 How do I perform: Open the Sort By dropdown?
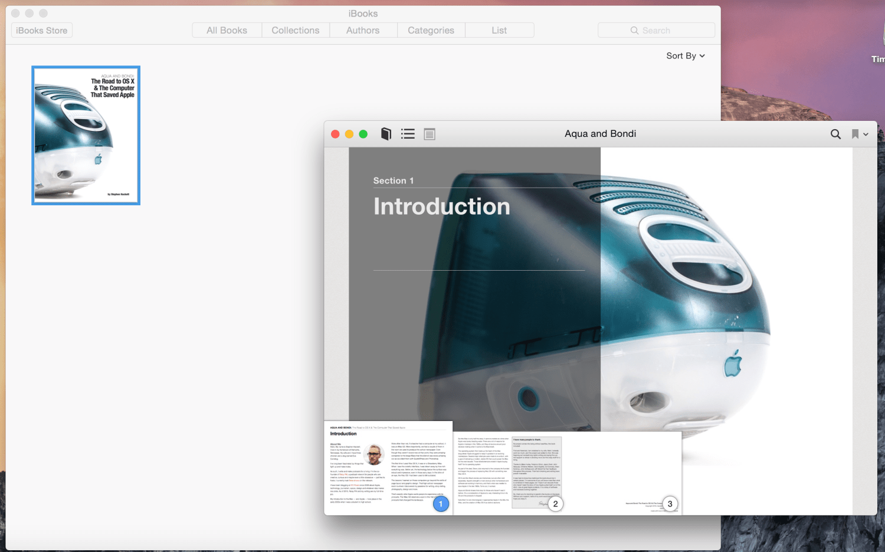(x=686, y=55)
